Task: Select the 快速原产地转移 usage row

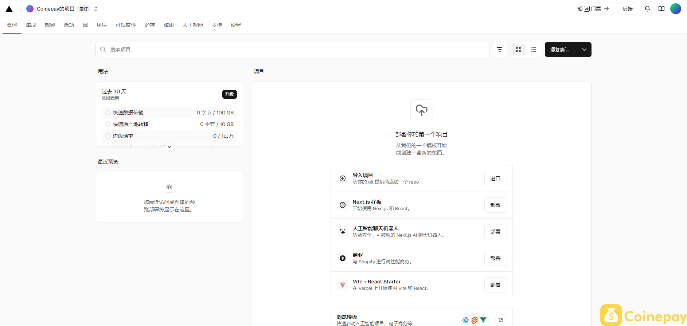Action: (169, 124)
